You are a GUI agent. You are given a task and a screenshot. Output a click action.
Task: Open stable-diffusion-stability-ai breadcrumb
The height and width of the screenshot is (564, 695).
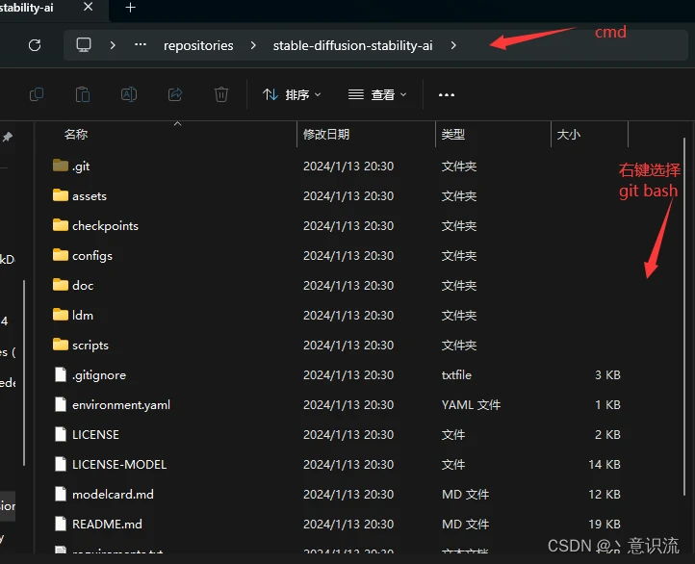pyautogui.click(x=353, y=45)
